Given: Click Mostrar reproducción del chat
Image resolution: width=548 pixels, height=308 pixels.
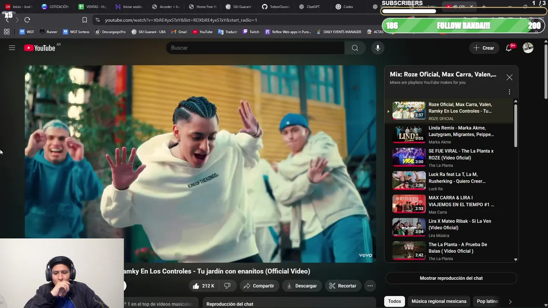Looking at the screenshot, I should pos(451,278).
